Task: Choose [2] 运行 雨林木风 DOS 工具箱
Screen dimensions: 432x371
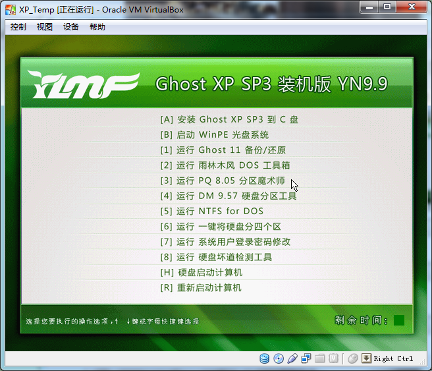Action: coord(225,165)
